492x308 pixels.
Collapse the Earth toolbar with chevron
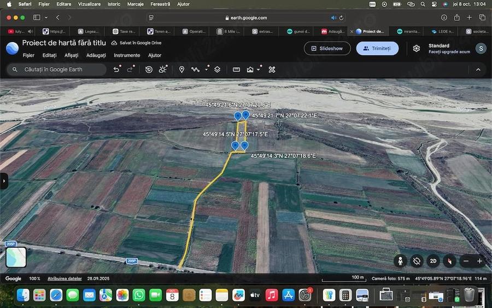click(x=478, y=69)
